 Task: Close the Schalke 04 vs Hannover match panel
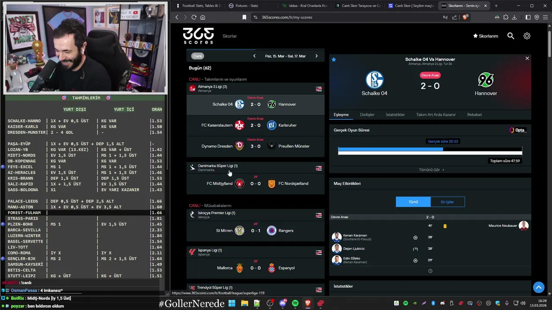pos(527,58)
